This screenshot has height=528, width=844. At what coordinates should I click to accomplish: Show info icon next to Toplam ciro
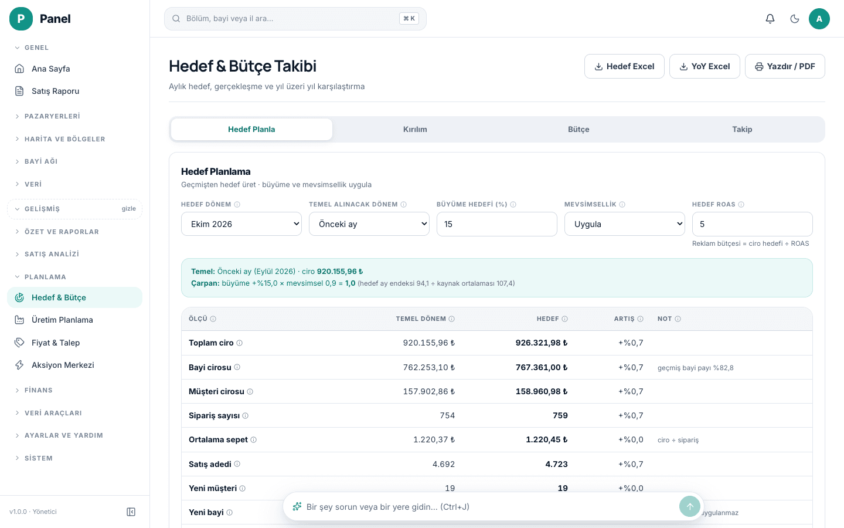coord(239,343)
